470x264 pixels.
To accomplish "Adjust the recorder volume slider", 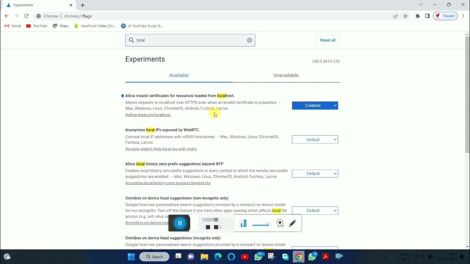I will tap(261, 225).
